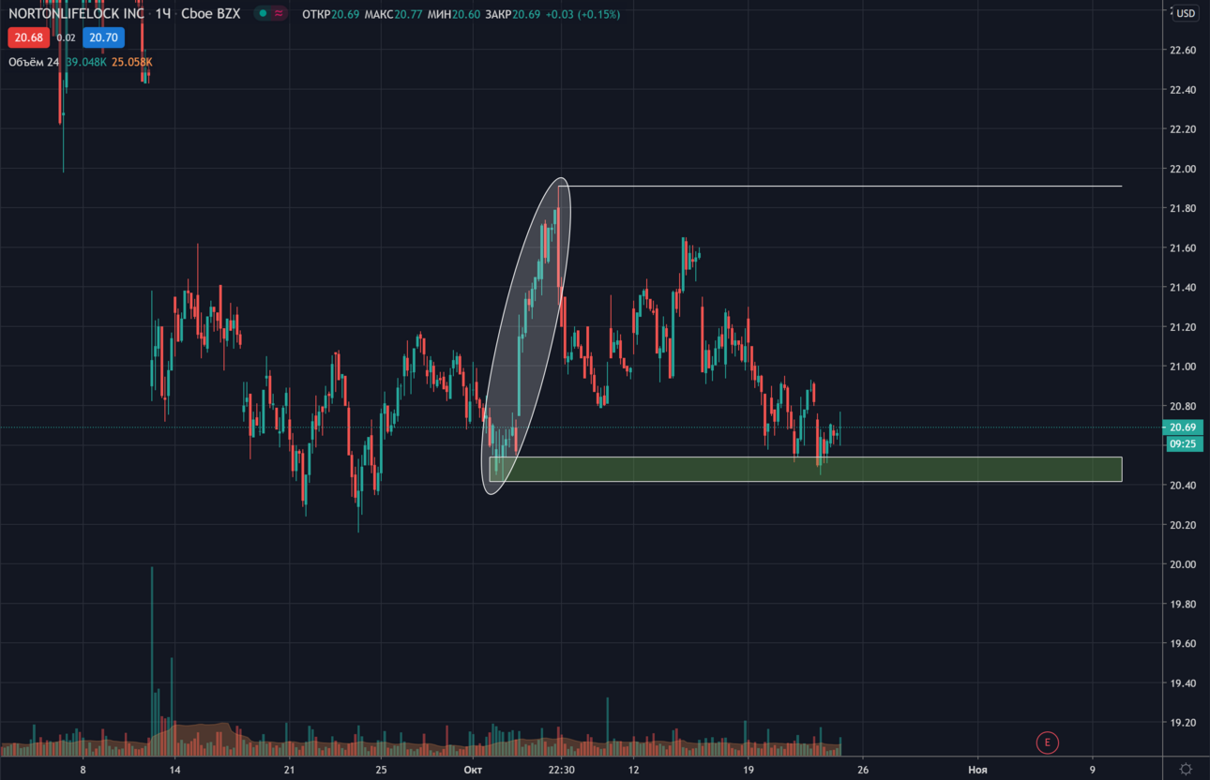
Task: Open the USD currency selector
Action: pyautogui.click(x=1186, y=13)
